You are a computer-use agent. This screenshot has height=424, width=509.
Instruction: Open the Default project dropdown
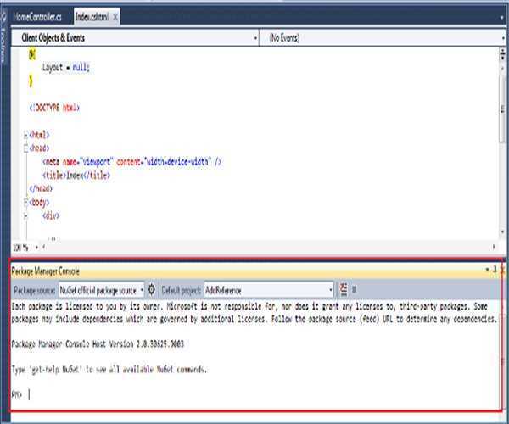(x=329, y=289)
